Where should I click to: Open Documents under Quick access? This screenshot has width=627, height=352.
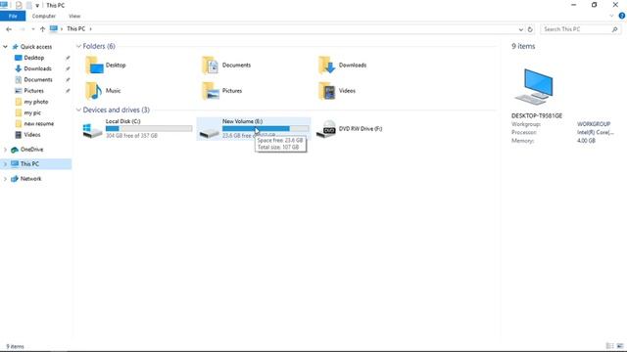click(38, 80)
